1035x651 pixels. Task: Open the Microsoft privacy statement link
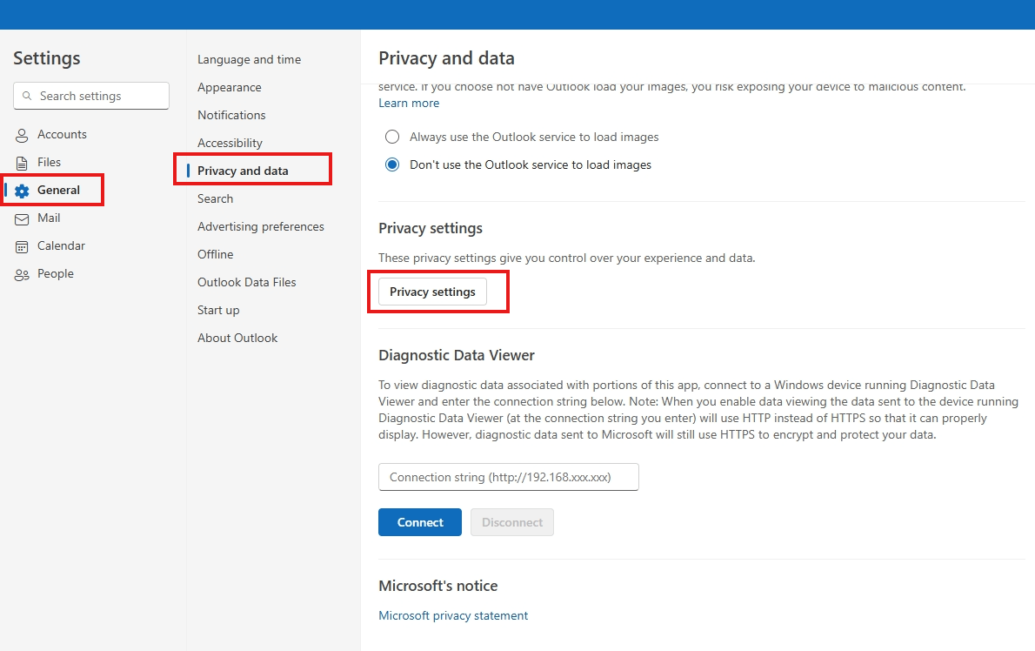coord(453,615)
